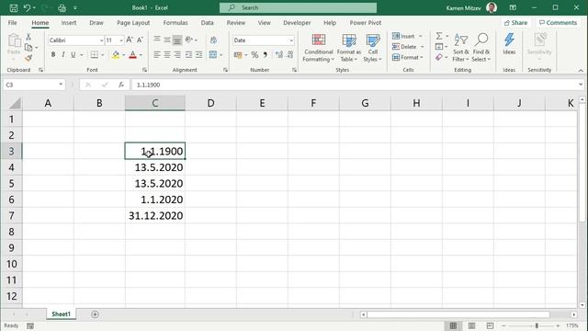
Task: Click the Search box in title bar
Action: (x=298, y=7)
